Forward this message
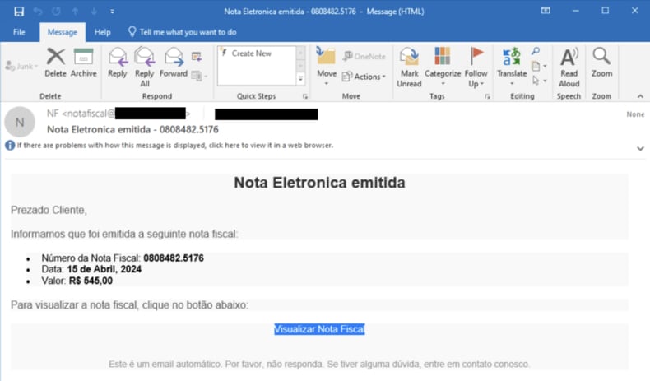Viewport: 650px width, 381px height. [174, 63]
